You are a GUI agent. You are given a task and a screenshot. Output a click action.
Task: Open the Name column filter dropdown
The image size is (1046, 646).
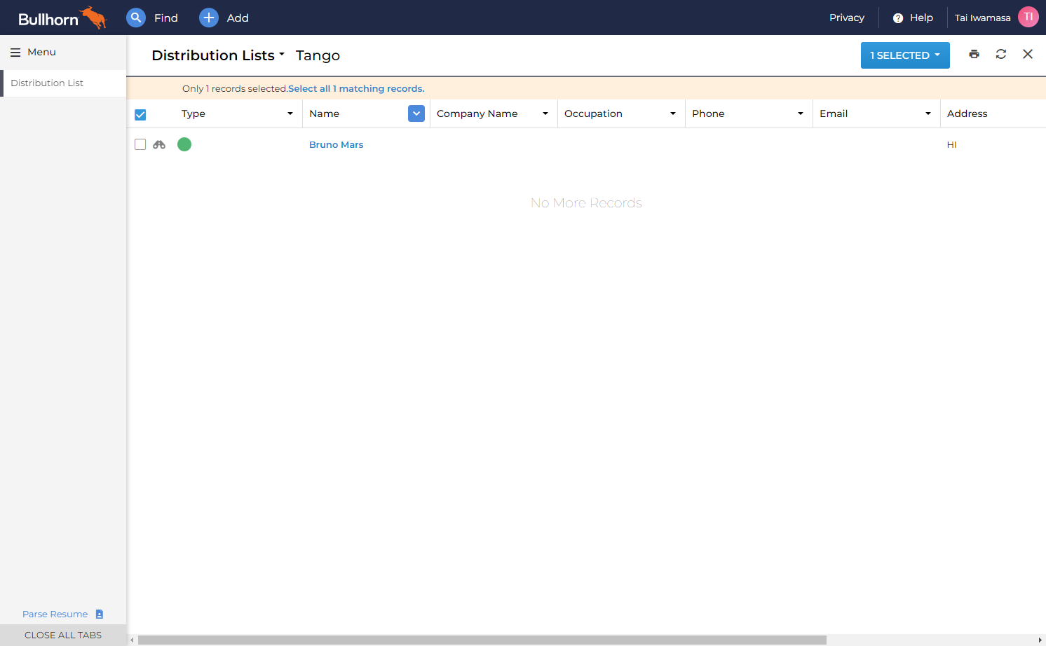416,114
